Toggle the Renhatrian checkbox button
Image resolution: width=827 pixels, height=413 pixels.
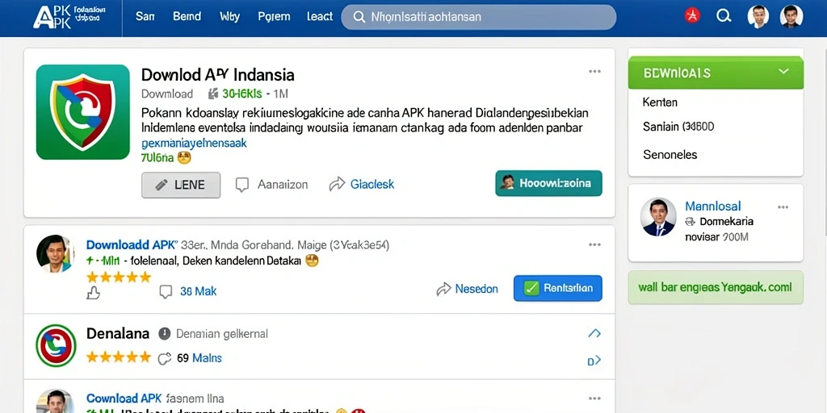[557, 288]
